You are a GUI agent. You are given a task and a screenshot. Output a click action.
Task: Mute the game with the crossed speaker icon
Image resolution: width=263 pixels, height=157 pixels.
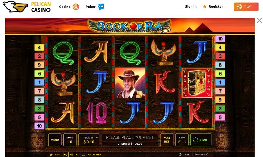(x=77, y=154)
